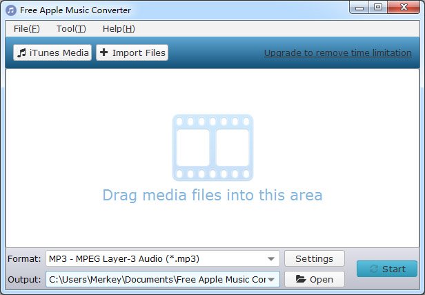Open the File(F) menu
This screenshot has width=425, height=295.
(26, 28)
